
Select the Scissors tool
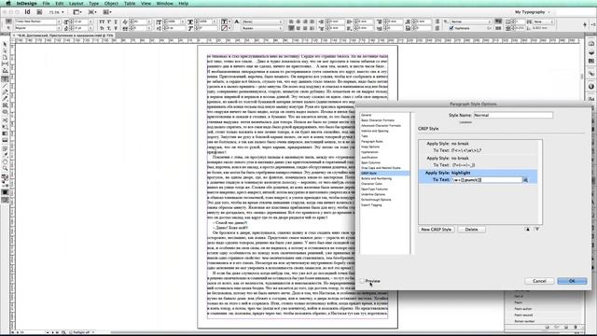pos(5,120)
